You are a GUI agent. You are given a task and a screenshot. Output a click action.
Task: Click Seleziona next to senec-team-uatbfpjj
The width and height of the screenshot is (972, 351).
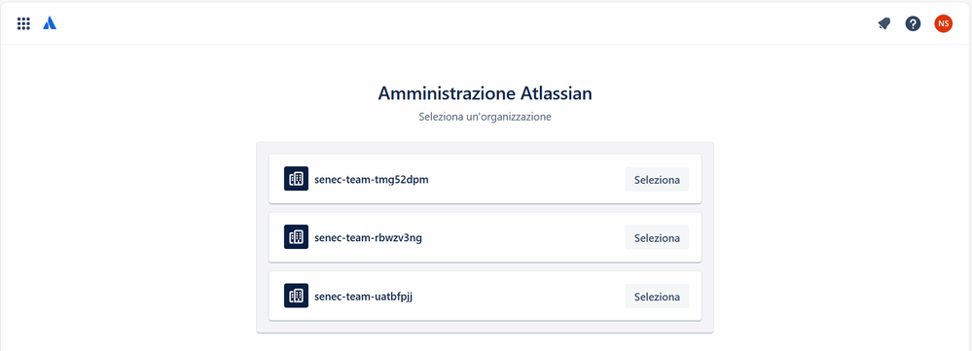pos(657,297)
